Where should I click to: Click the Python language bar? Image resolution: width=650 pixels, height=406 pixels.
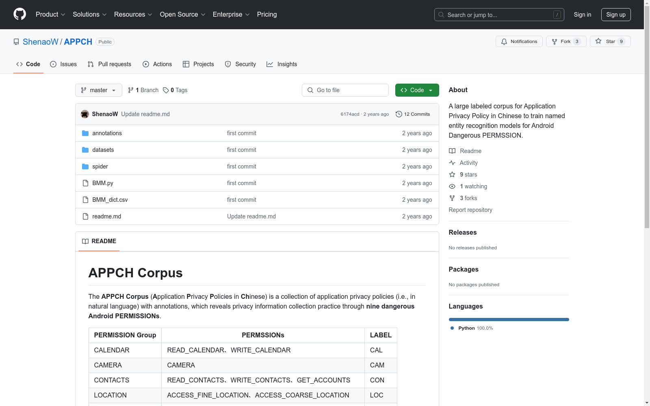click(509, 320)
